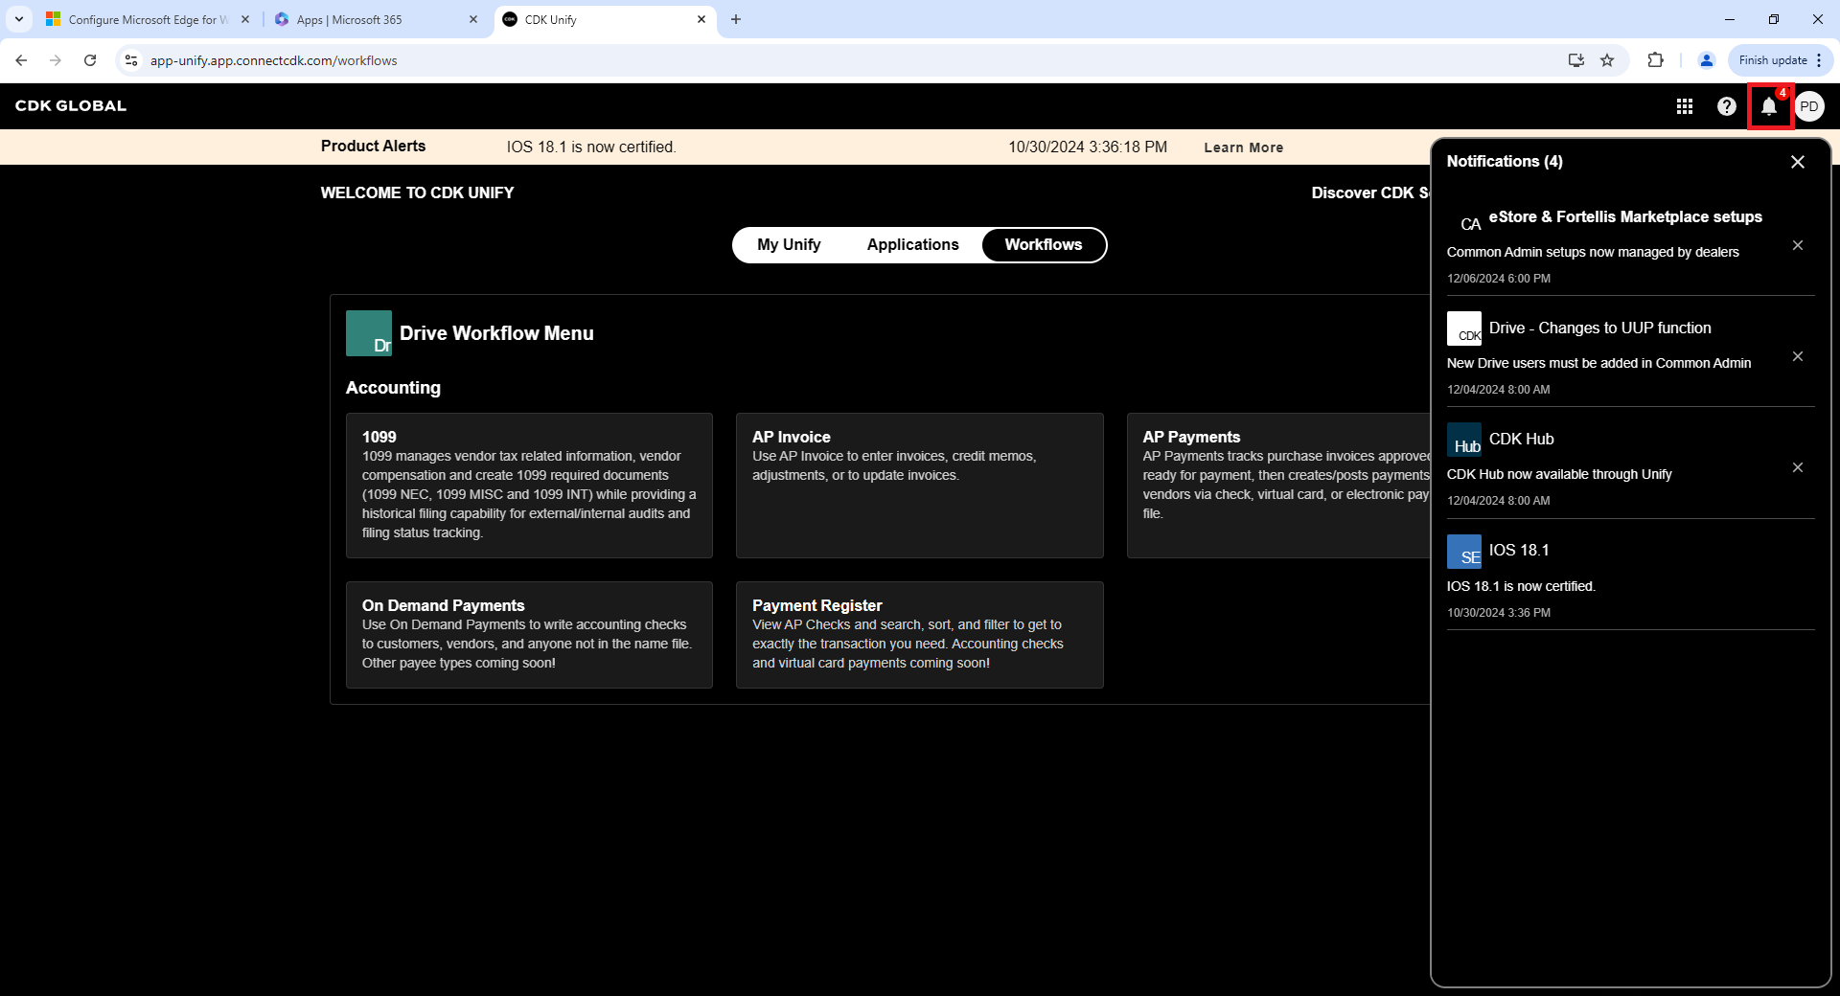Open the On Demand Payments card

pos(529,635)
